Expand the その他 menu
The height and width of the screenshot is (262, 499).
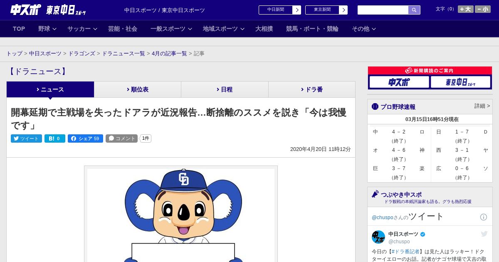[363, 29]
